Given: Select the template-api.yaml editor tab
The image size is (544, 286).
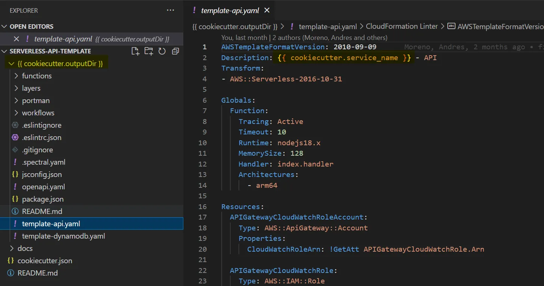Looking at the screenshot, I should point(230,10).
